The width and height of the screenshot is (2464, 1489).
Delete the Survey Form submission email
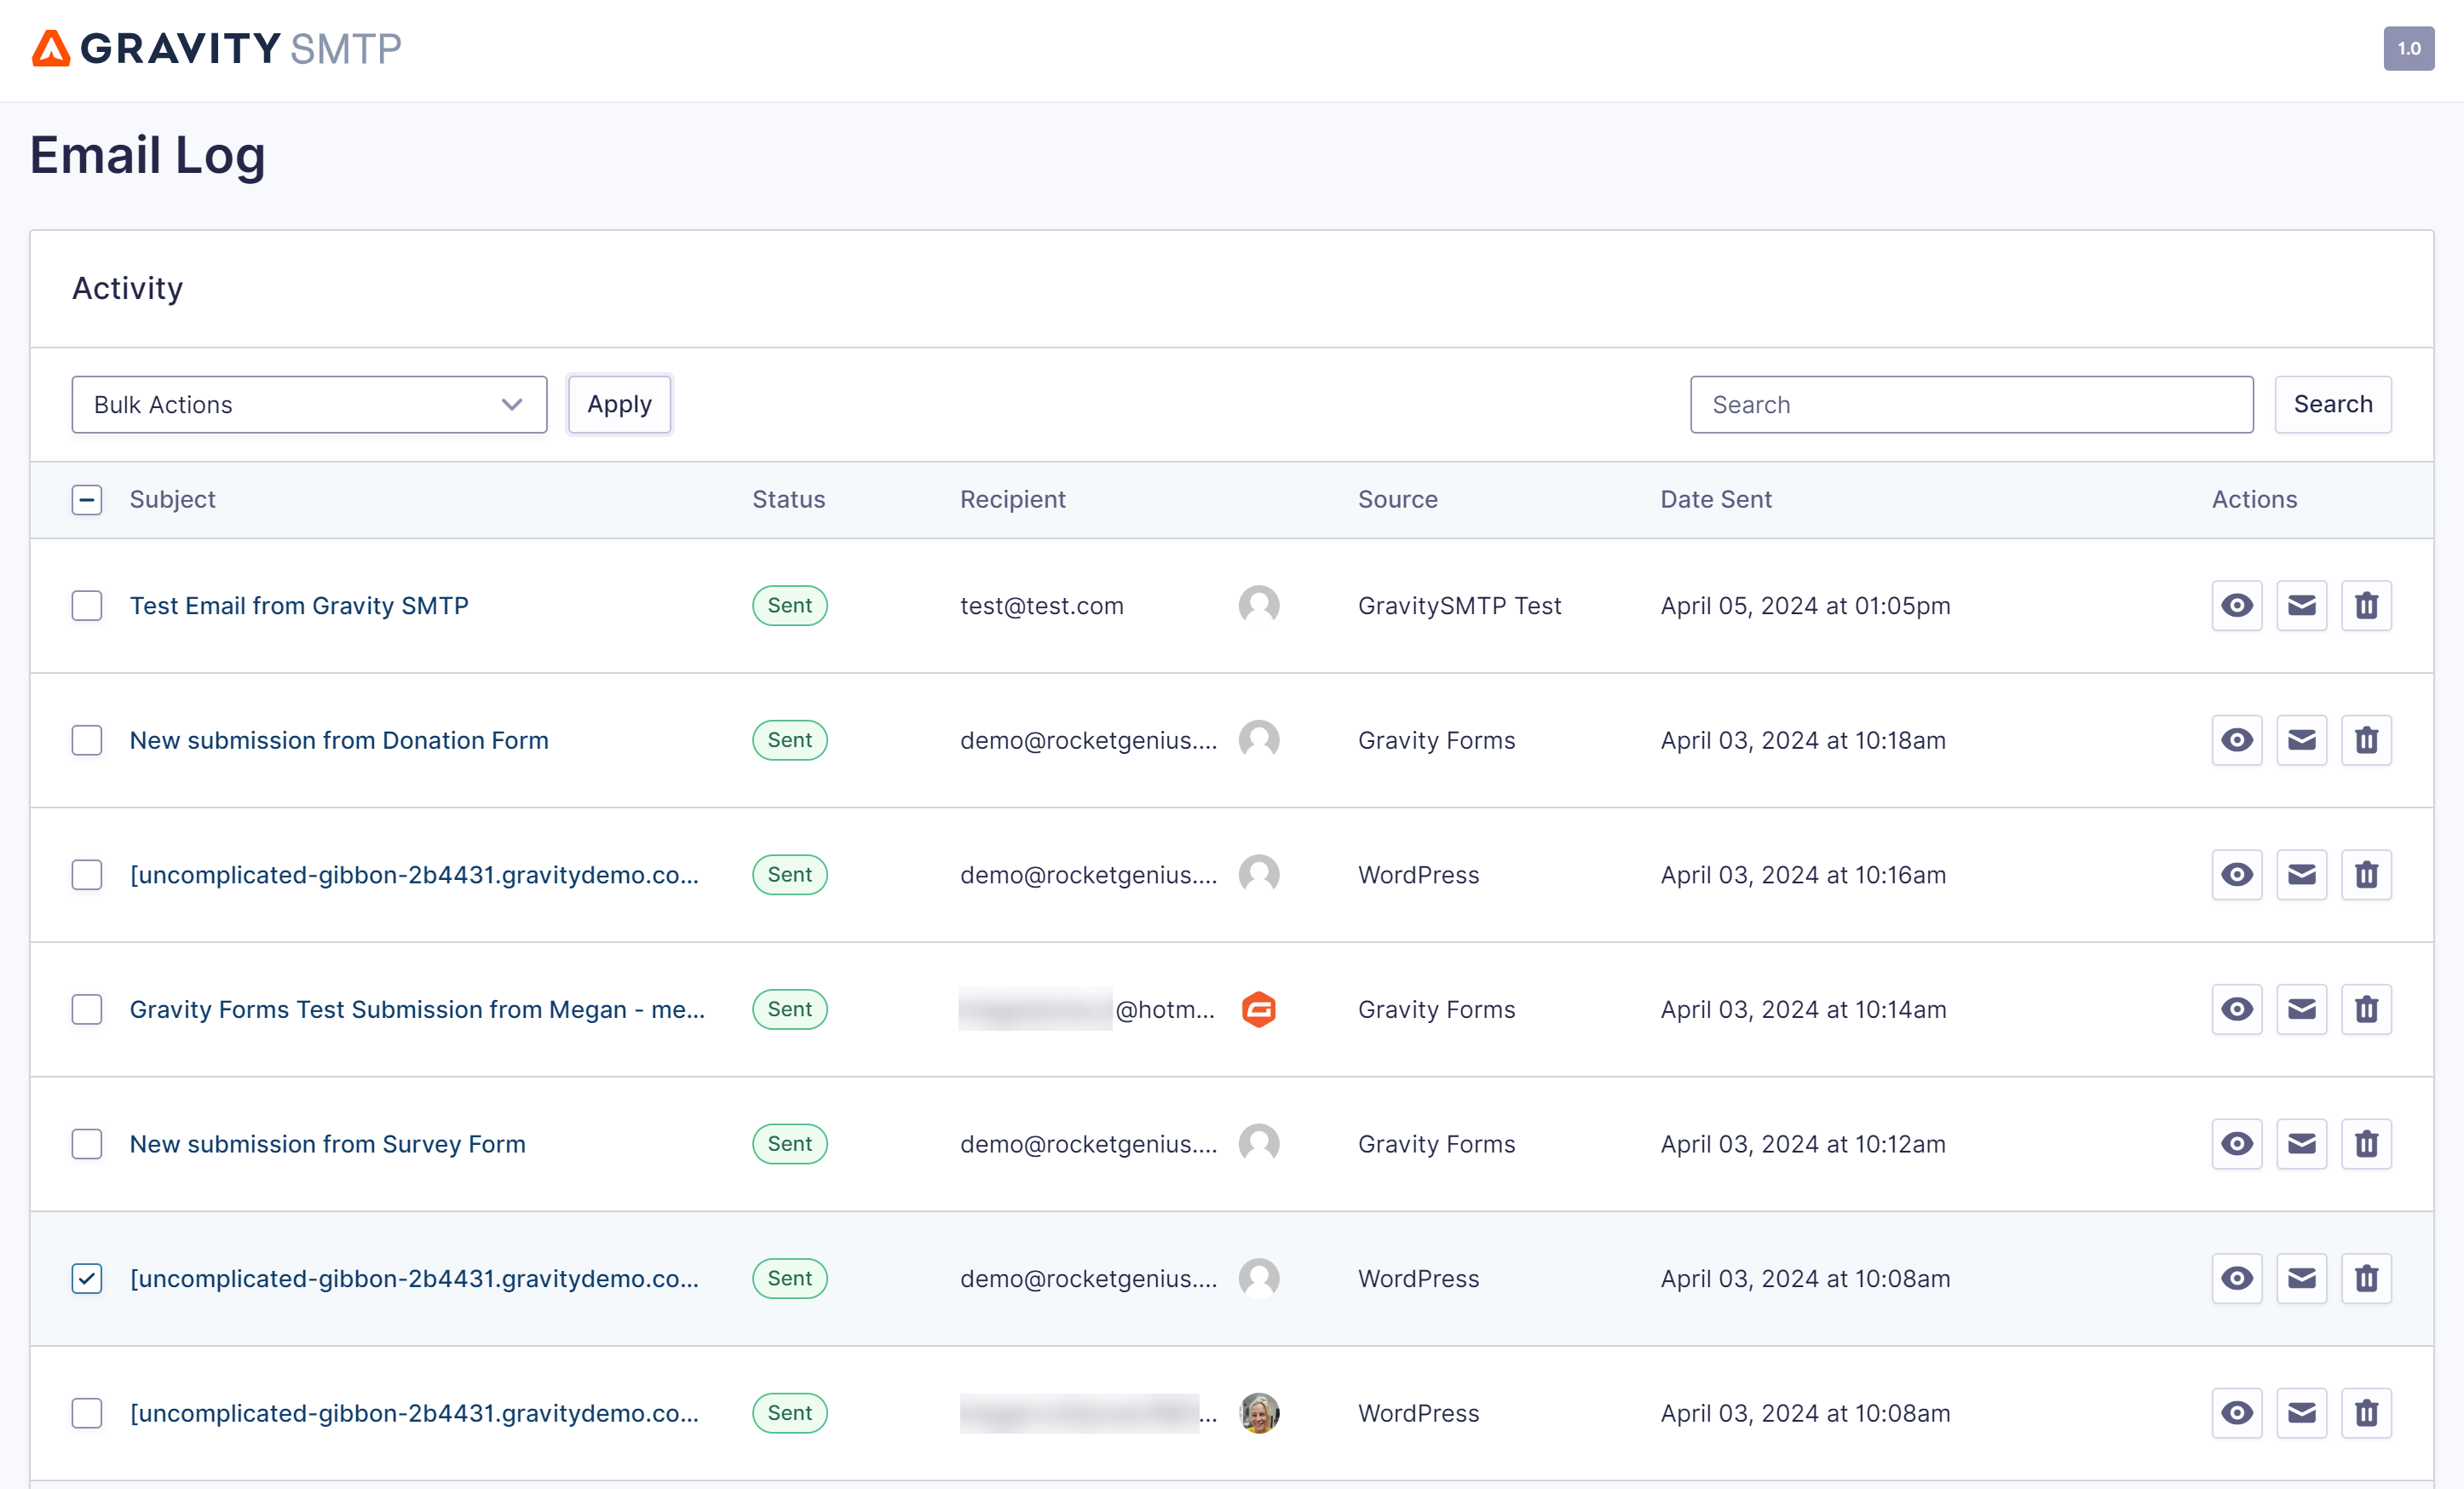click(2367, 1144)
